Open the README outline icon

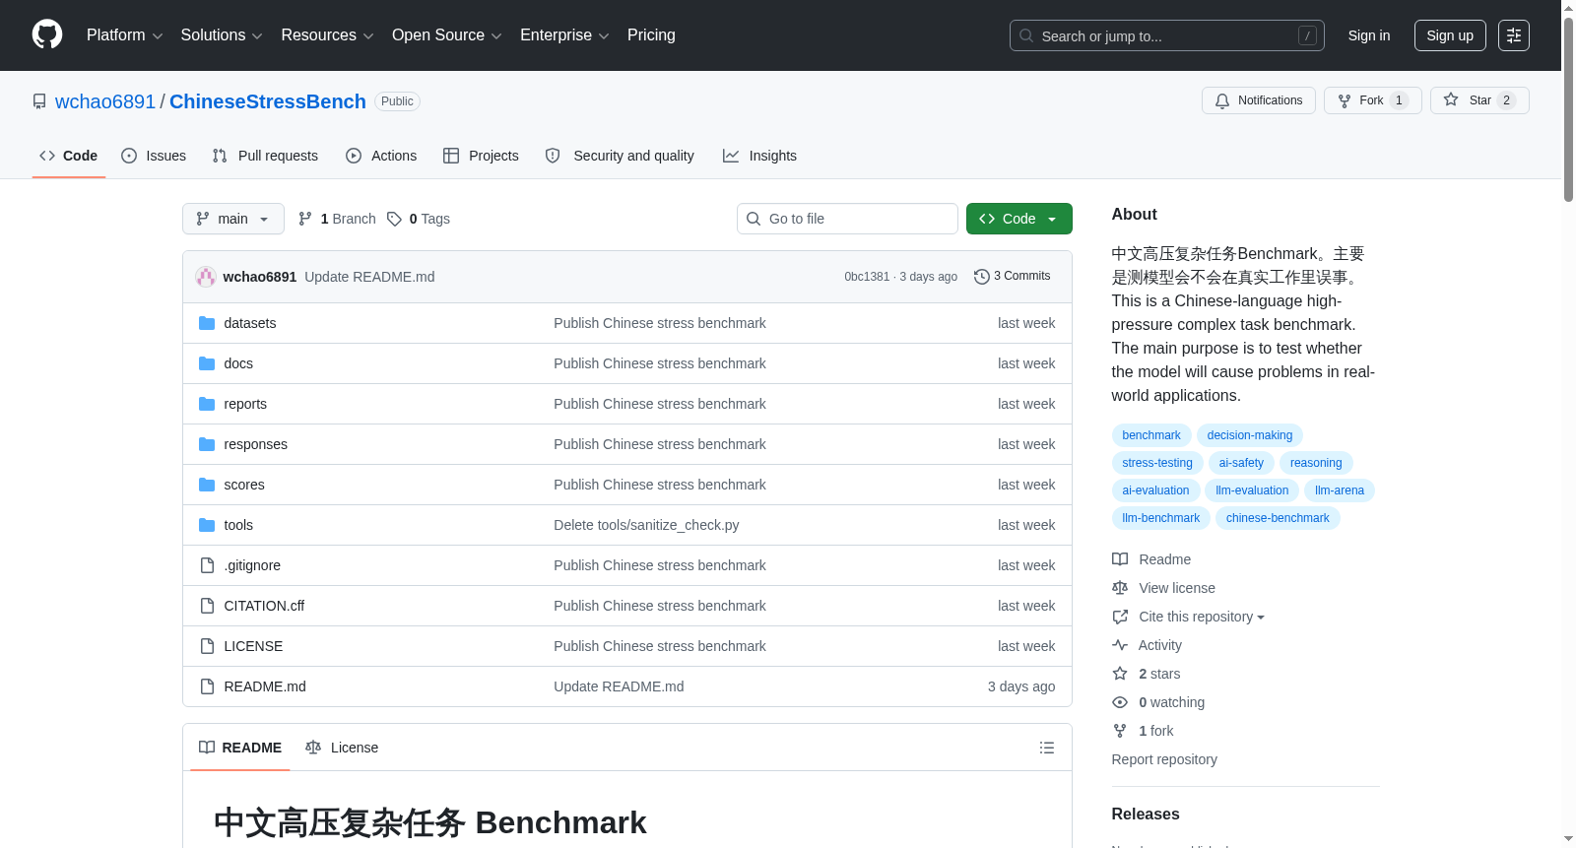[1047, 748]
